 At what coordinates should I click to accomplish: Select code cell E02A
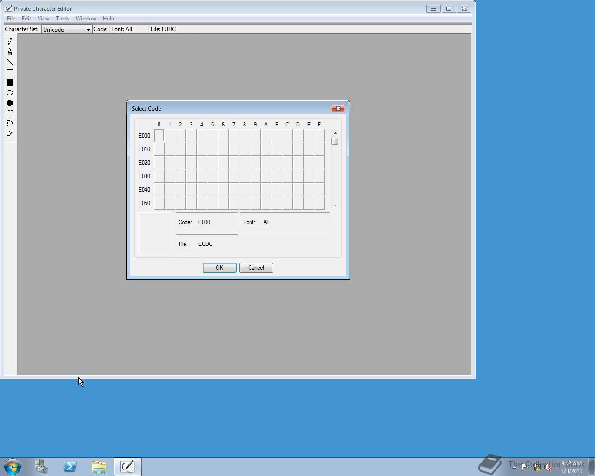click(266, 163)
